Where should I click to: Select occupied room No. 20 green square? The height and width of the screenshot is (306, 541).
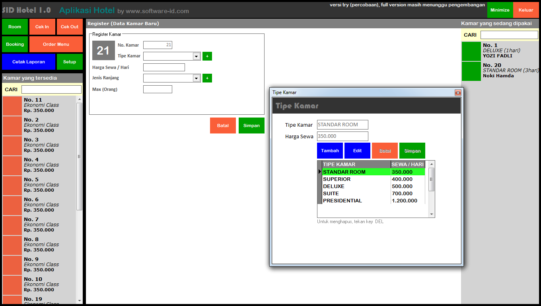[471, 71]
